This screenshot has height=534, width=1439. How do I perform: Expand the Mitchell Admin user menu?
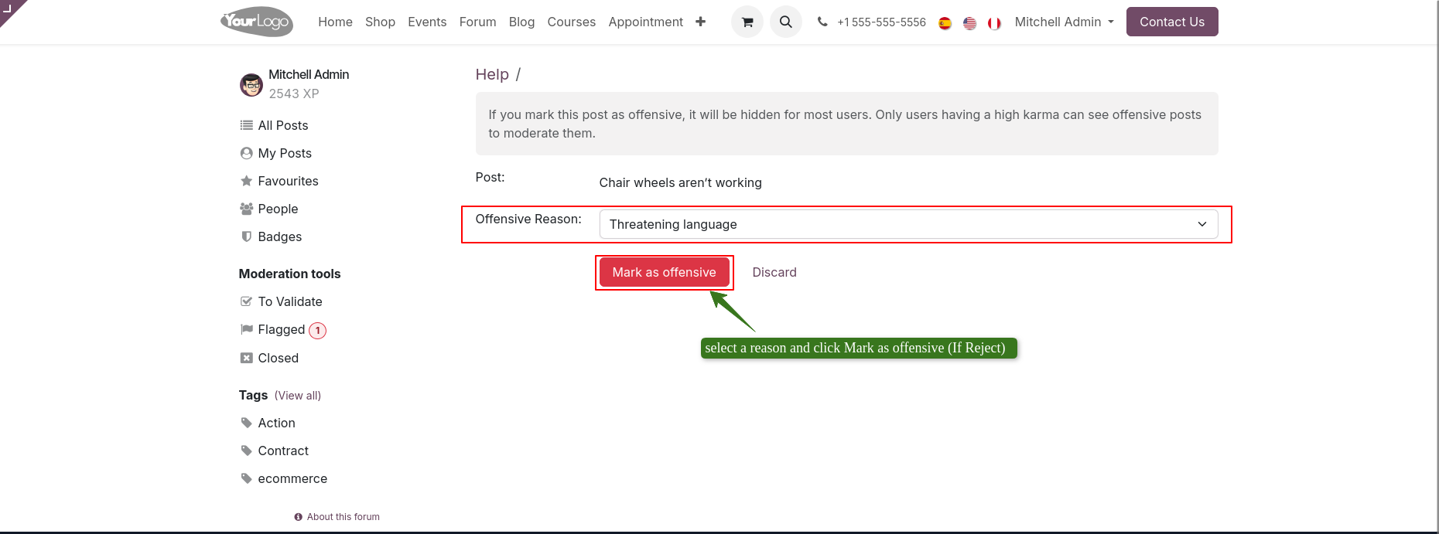point(1064,22)
